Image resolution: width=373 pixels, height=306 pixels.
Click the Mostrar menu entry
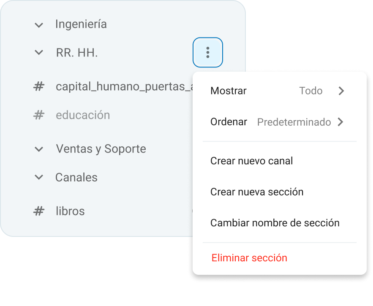tap(228, 91)
